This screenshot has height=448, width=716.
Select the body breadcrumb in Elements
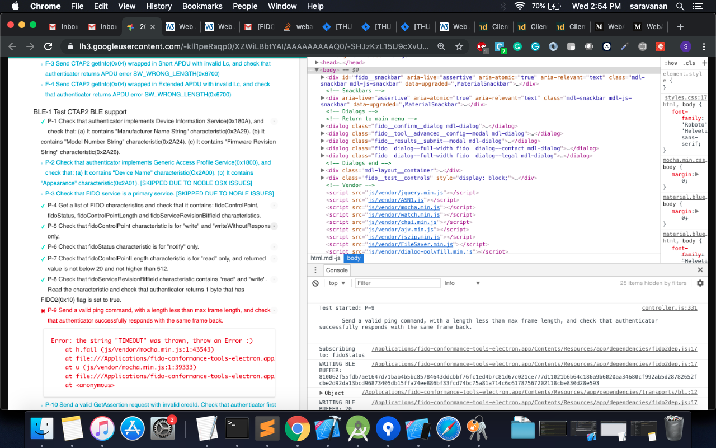(354, 258)
